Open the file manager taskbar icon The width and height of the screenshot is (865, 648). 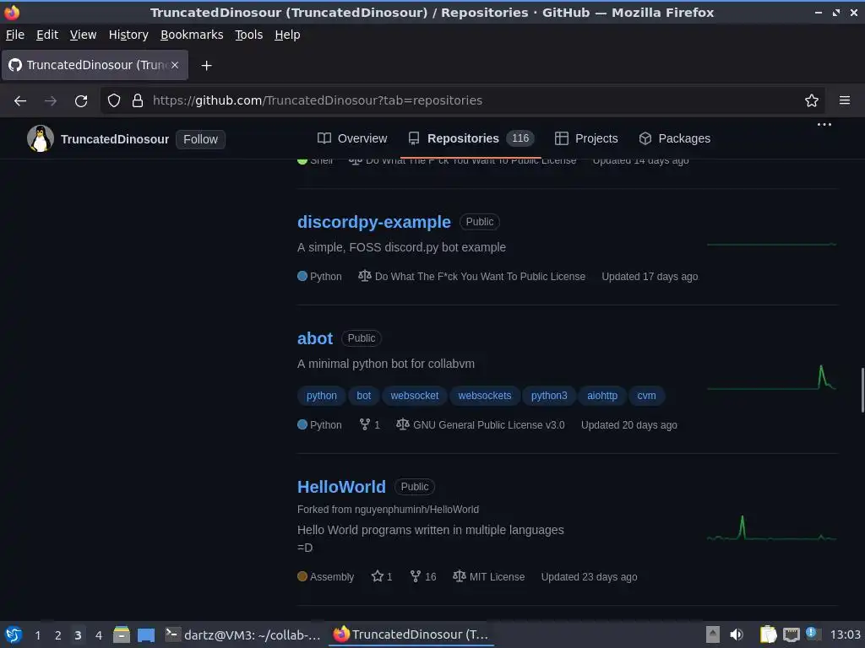pyautogui.click(x=122, y=634)
